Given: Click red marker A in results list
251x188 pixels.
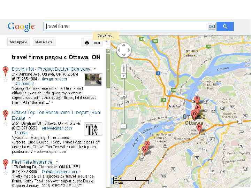Looking at the screenshot, I should tap(6, 71).
